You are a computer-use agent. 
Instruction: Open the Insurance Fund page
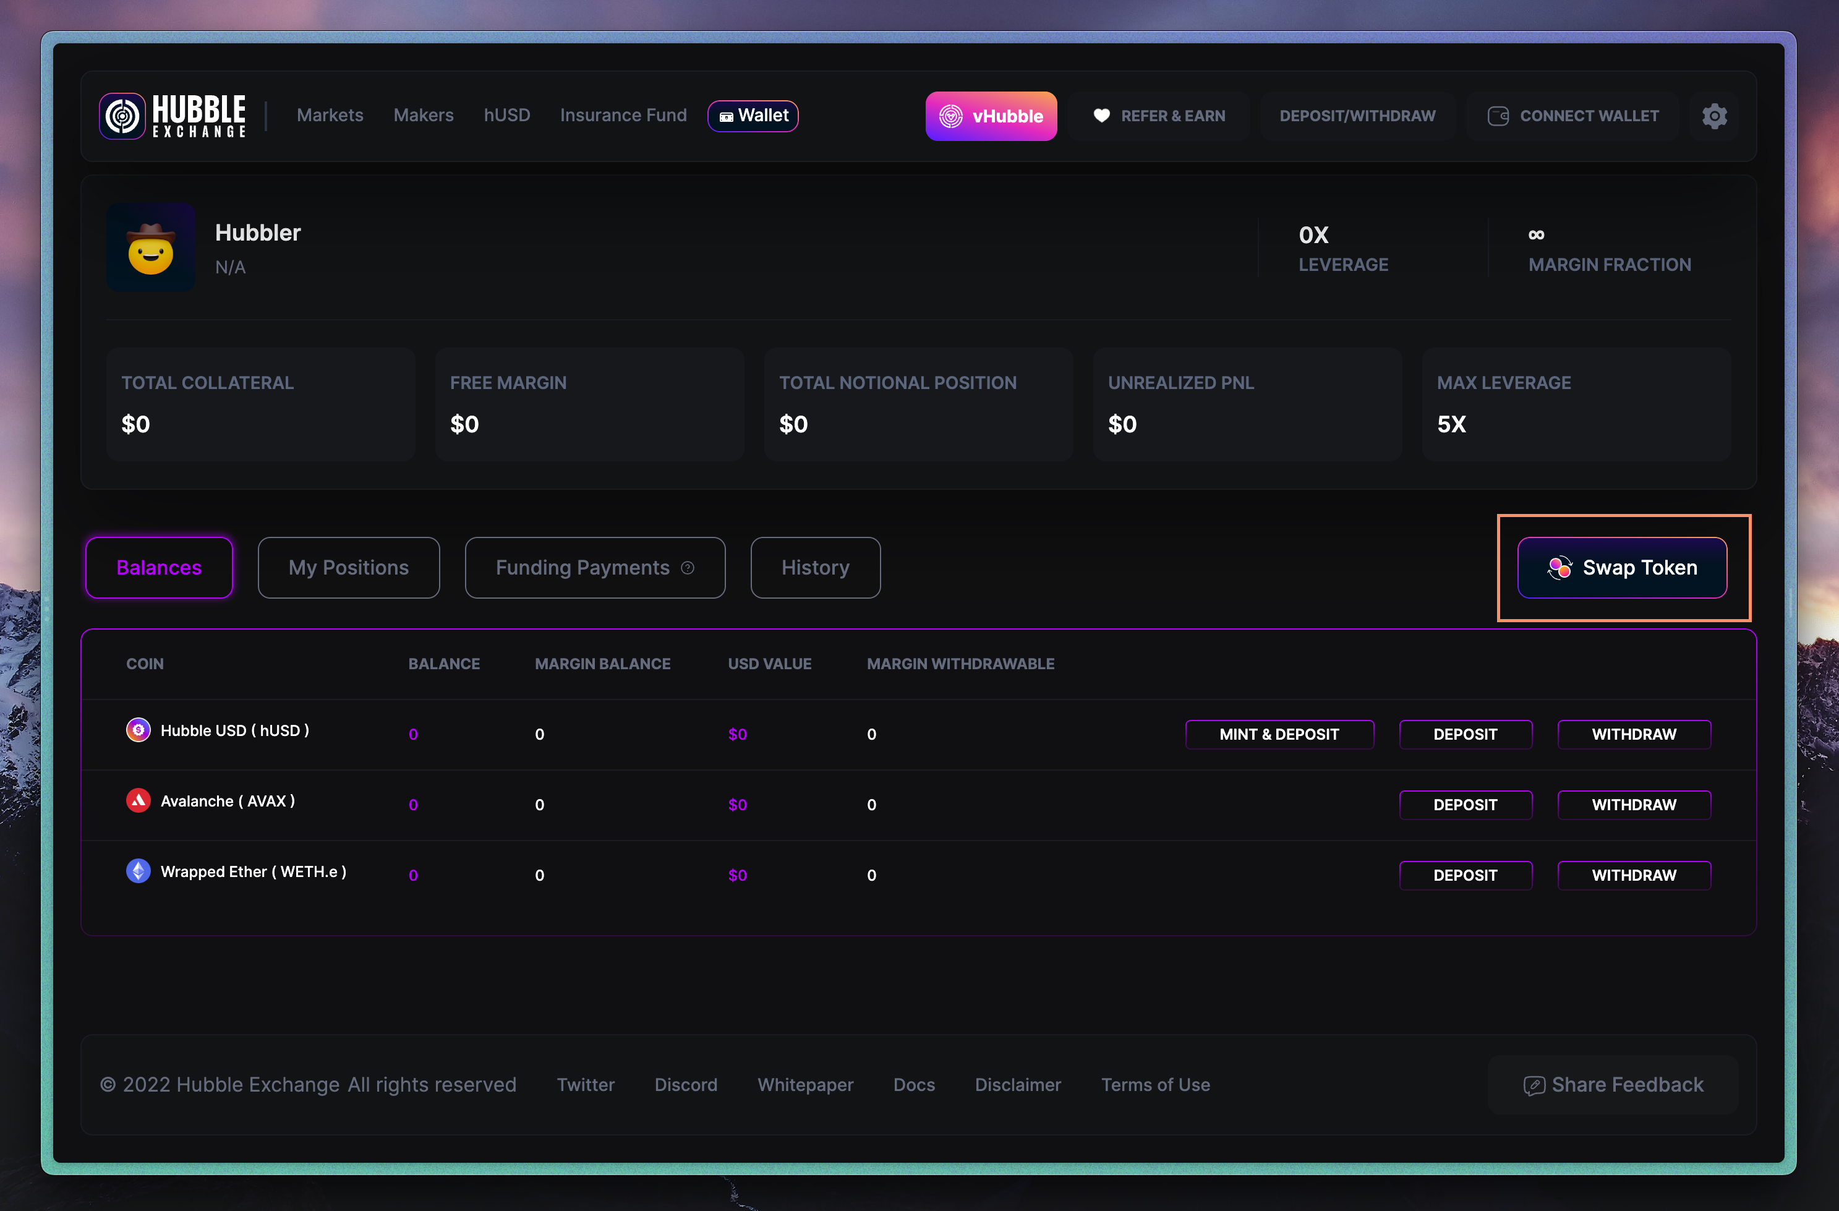click(623, 115)
